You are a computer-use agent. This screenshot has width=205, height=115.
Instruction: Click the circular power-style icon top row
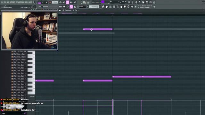(x=129, y=2)
